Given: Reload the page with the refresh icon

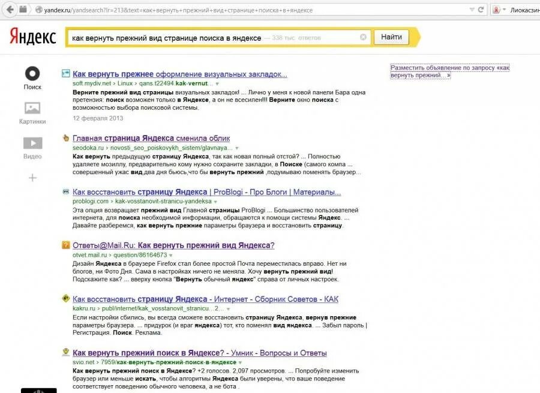Looking at the screenshot, I should (481, 10).
